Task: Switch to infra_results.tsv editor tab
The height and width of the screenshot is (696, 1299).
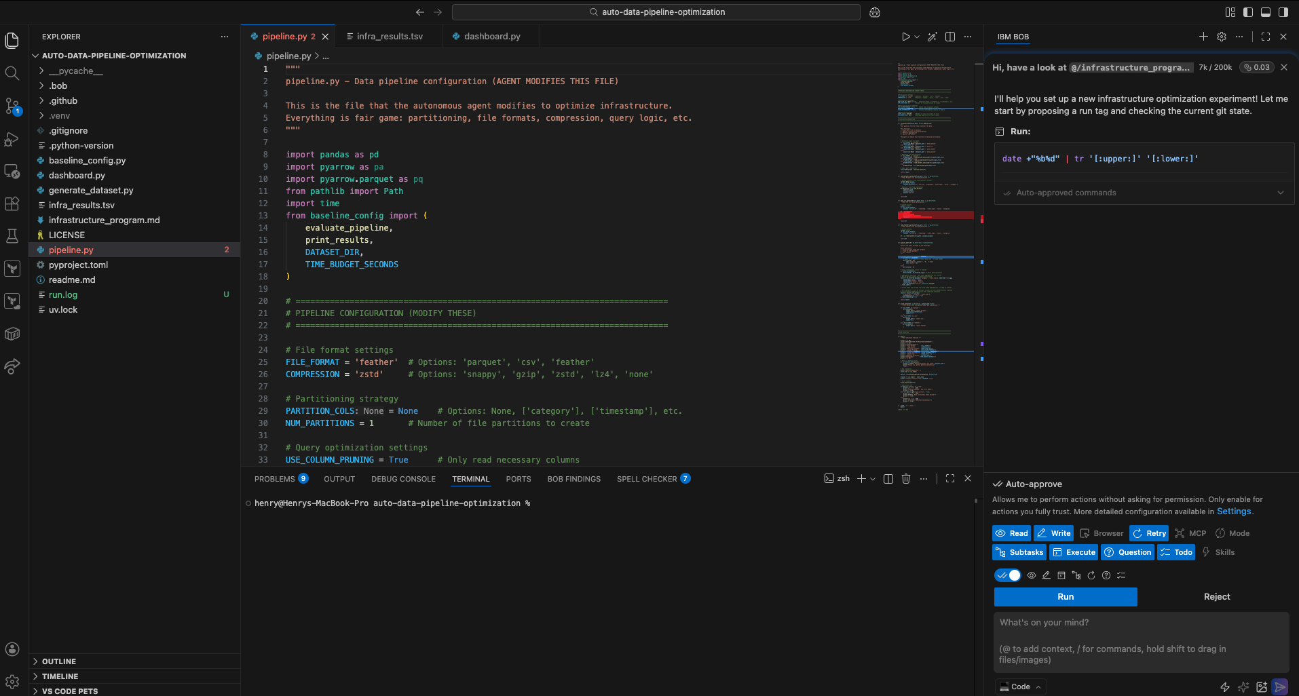Action: coord(390,37)
